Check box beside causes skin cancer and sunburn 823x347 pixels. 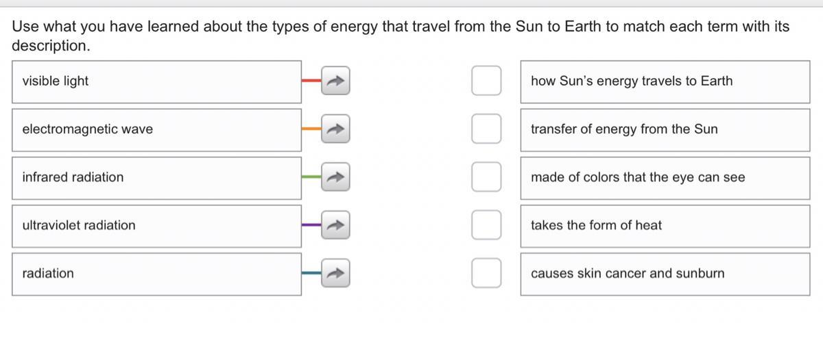486,273
